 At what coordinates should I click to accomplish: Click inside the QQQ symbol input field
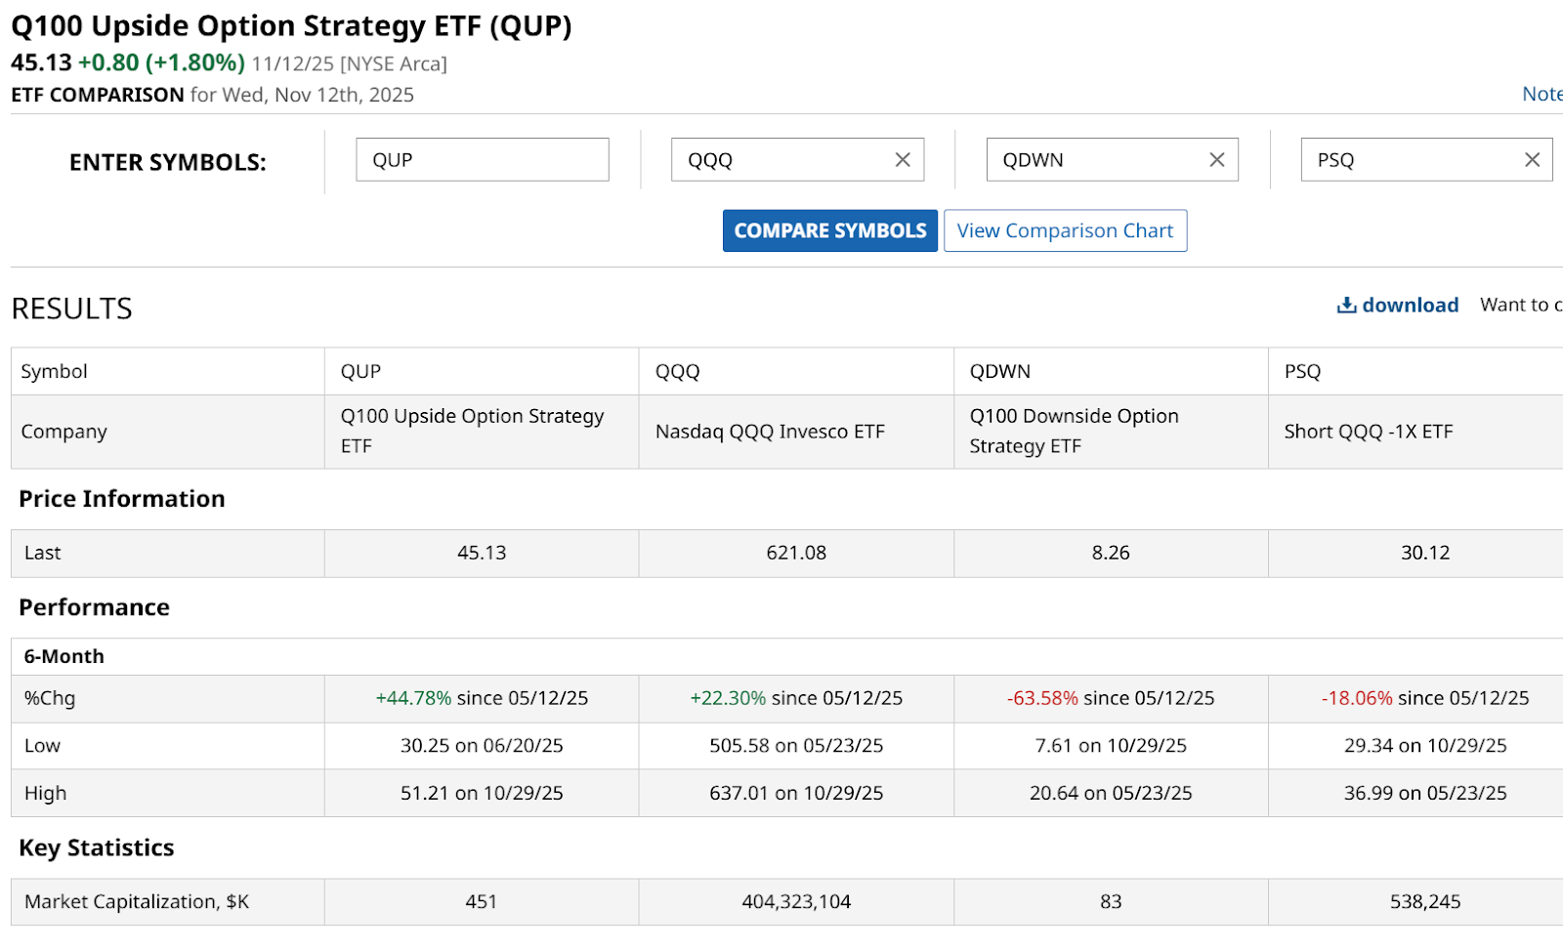click(781, 160)
